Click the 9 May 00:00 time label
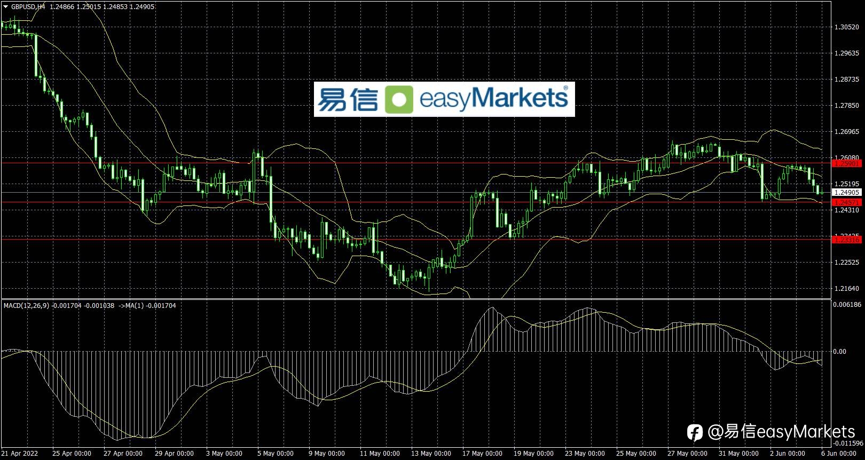Viewport: 865px width, 460px height. pyautogui.click(x=327, y=454)
